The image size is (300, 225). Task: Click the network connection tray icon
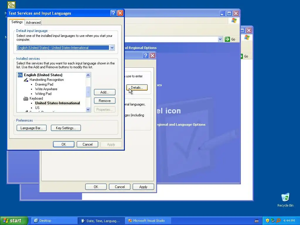click(x=273, y=221)
